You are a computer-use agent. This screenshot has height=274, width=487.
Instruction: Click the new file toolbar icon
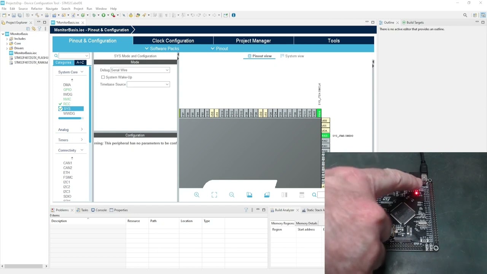[x=4, y=15]
